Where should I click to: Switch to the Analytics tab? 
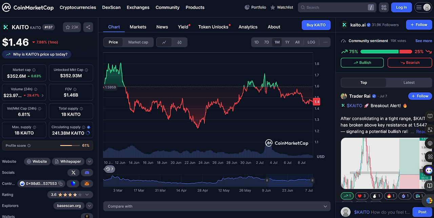point(248,27)
